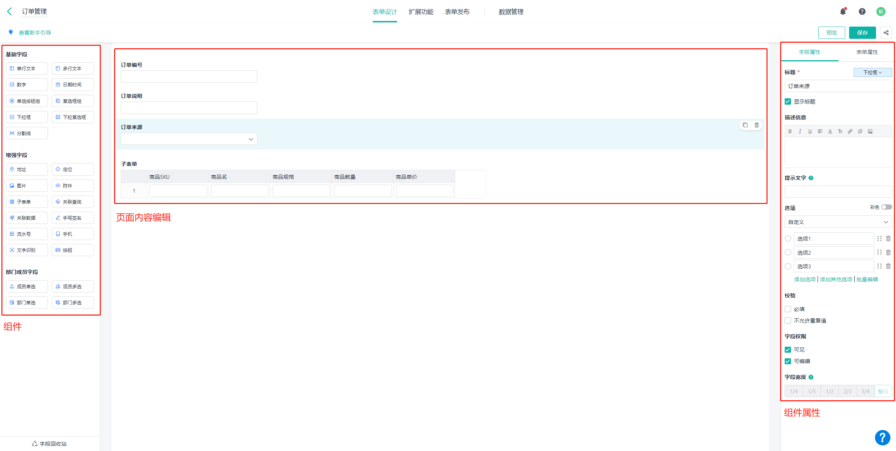Screen dimensions: 896x451
Task: Click the 保存 button
Action: coord(862,33)
